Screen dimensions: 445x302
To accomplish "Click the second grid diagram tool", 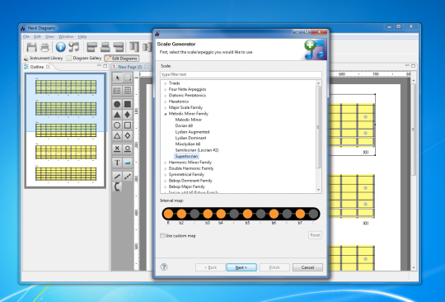I will tap(128, 91).
